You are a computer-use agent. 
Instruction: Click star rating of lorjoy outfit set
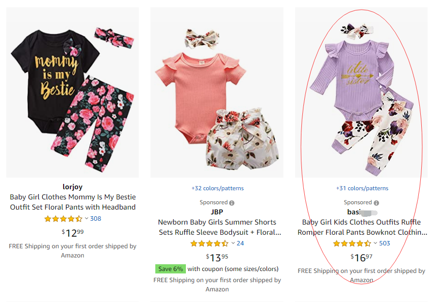pos(63,219)
